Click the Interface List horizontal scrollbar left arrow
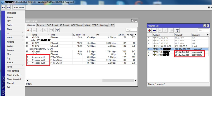 (28, 81)
